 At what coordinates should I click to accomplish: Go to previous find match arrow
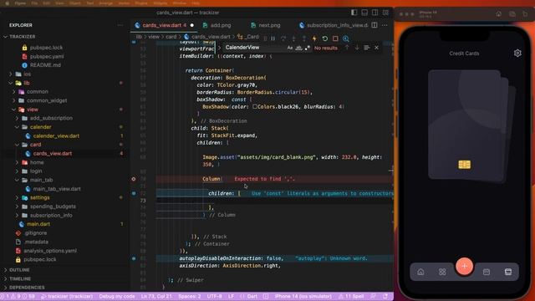347,48
